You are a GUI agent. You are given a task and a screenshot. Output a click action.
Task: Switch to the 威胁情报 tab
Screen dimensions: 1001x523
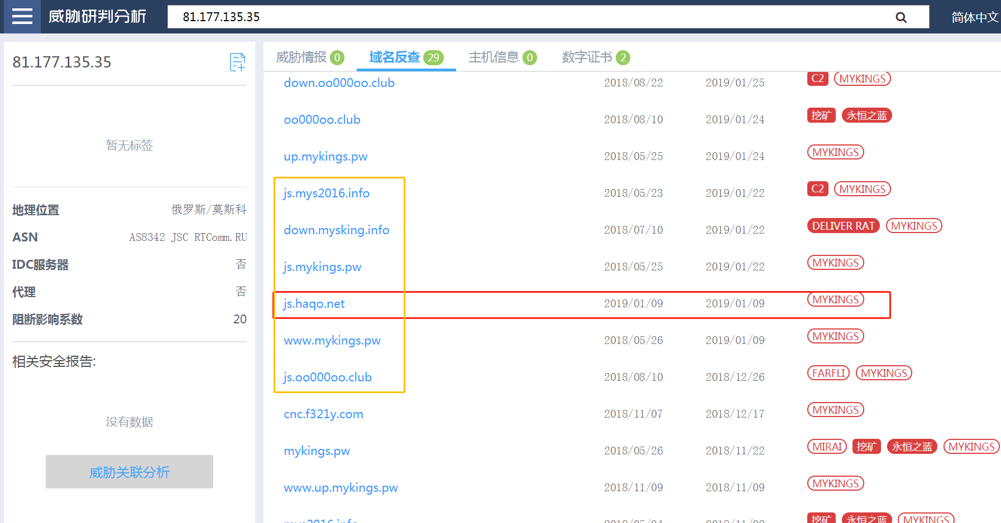309,57
